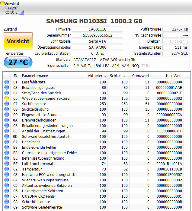Screen dimensions: 192x211
Task: Click the Eigenschaften field with S.M.A.R.T.
Action: coord(131,66)
